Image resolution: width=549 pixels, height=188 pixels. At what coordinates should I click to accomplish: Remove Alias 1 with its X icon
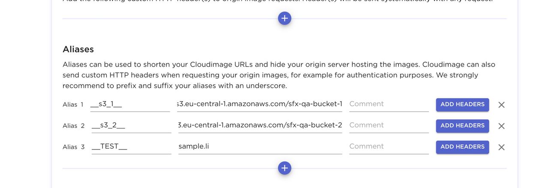pos(501,105)
